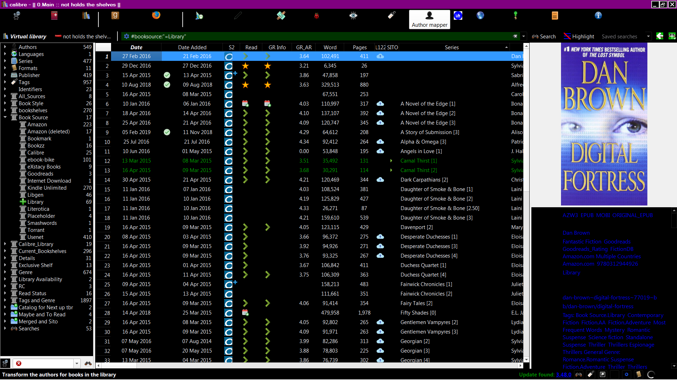Collapse the Book Source tree category

(5, 117)
